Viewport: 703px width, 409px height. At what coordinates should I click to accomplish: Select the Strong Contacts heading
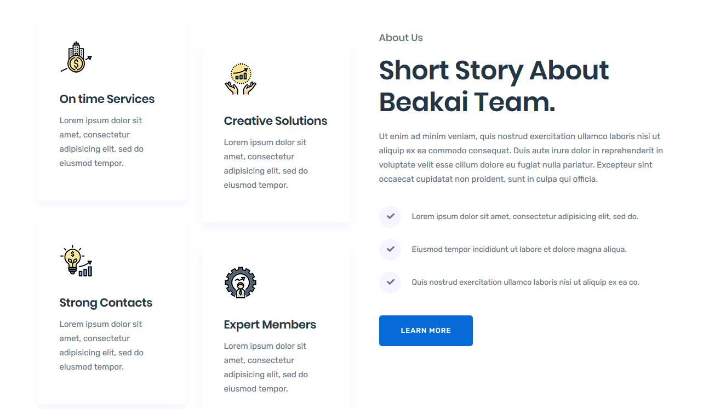coord(106,303)
